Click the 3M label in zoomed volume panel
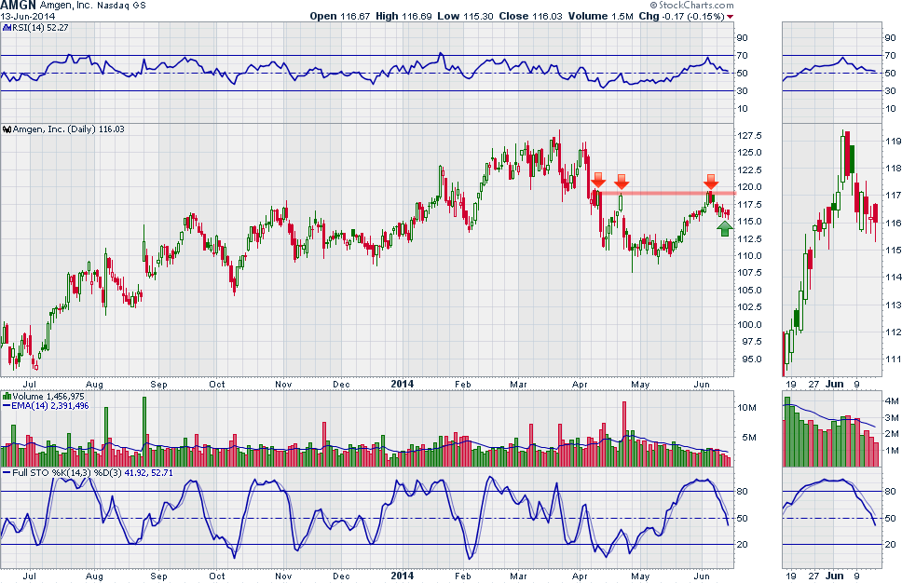The height and width of the screenshot is (583, 902). pyautogui.click(x=892, y=418)
